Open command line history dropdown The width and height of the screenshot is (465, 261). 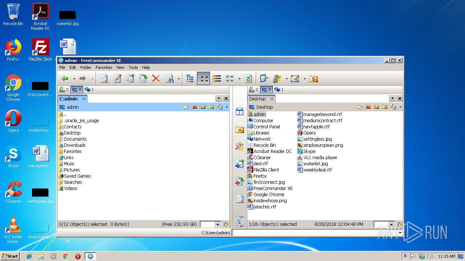point(400,232)
